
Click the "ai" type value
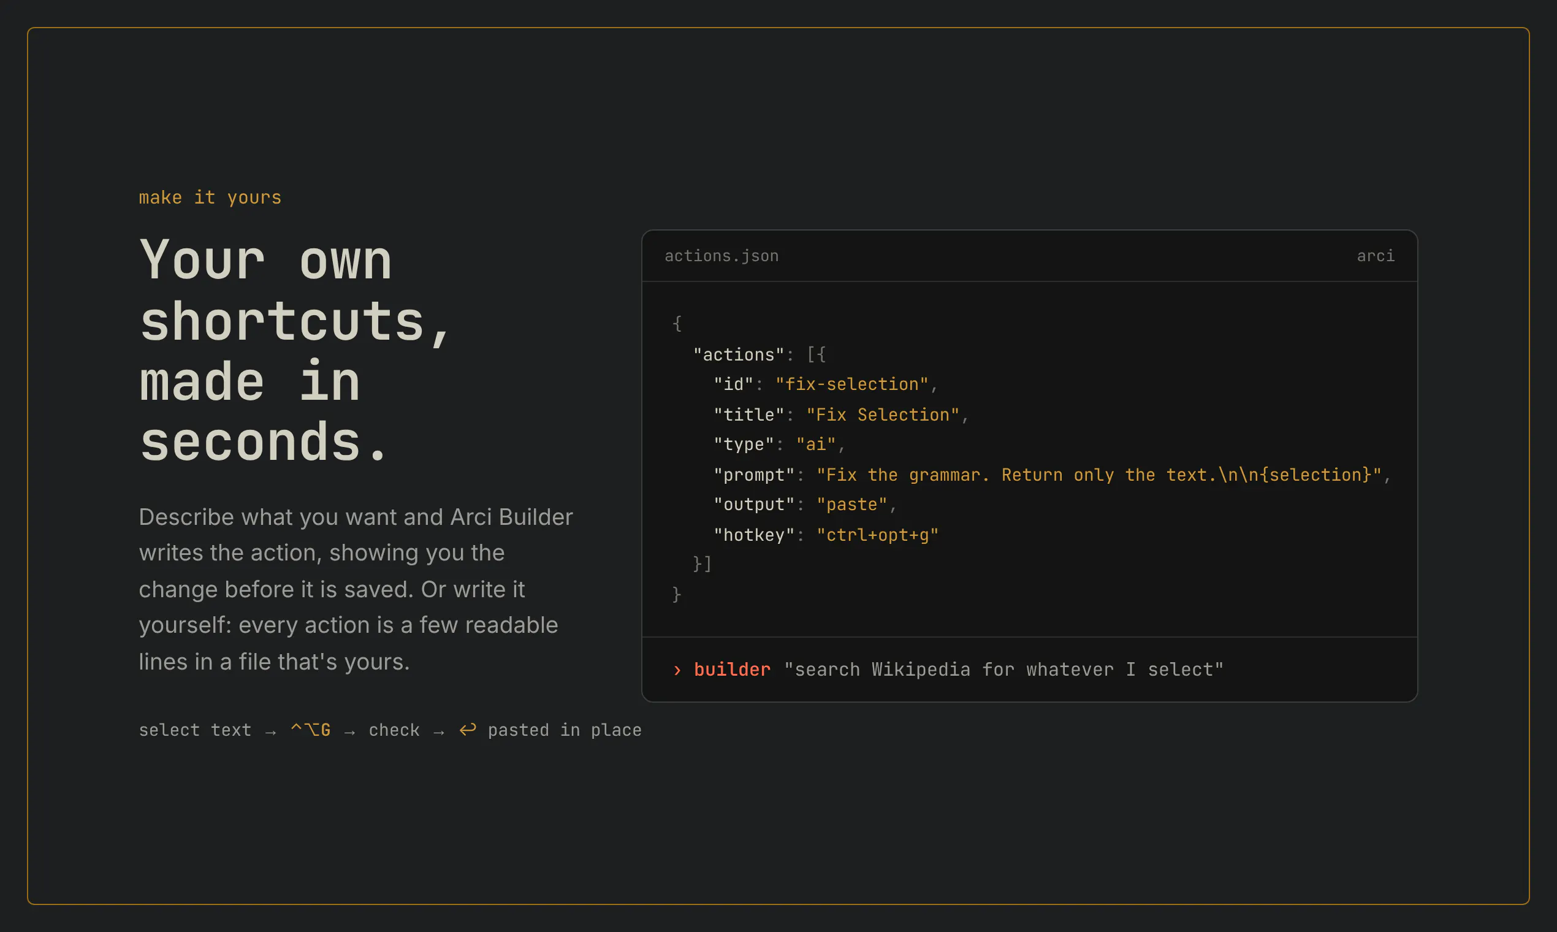point(816,444)
